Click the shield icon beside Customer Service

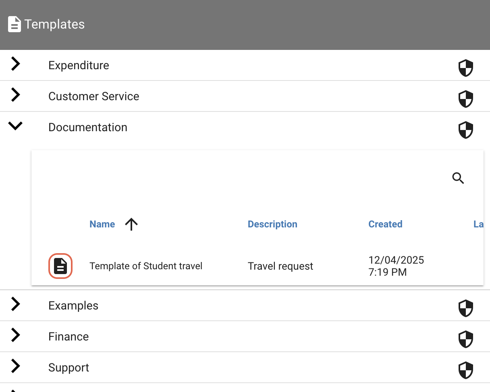(465, 99)
